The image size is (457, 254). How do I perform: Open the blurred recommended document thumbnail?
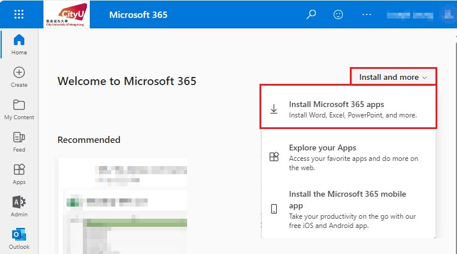[122, 205]
